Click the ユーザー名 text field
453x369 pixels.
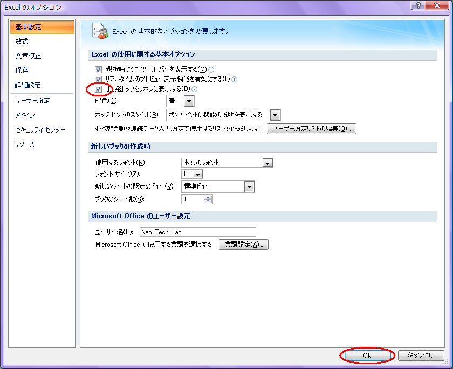(197, 232)
